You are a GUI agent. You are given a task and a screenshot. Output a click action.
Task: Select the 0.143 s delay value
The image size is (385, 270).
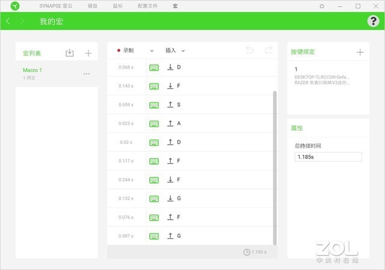pyautogui.click(x=126, y=86)
